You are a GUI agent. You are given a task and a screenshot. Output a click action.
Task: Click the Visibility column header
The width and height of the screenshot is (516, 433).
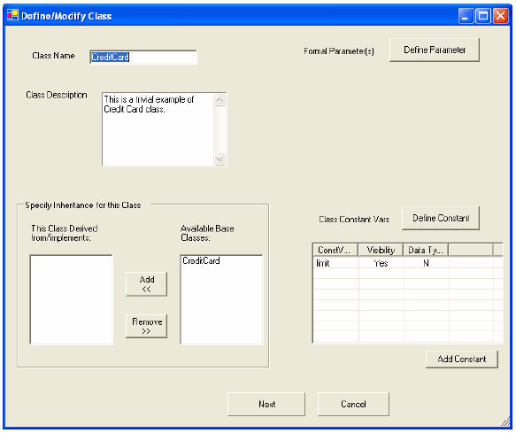(x=381, y=251)
